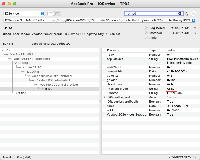The image size is (200, 160).
Task: Open the IOService plane dropdown
Action: tap(24, 13)
